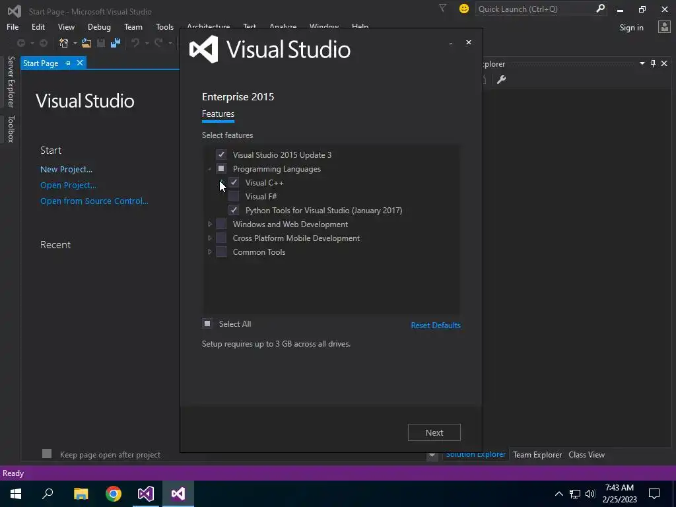Open the Server Explorer side tab
Screen dimensions: 676x507
(x=11, y=81)
